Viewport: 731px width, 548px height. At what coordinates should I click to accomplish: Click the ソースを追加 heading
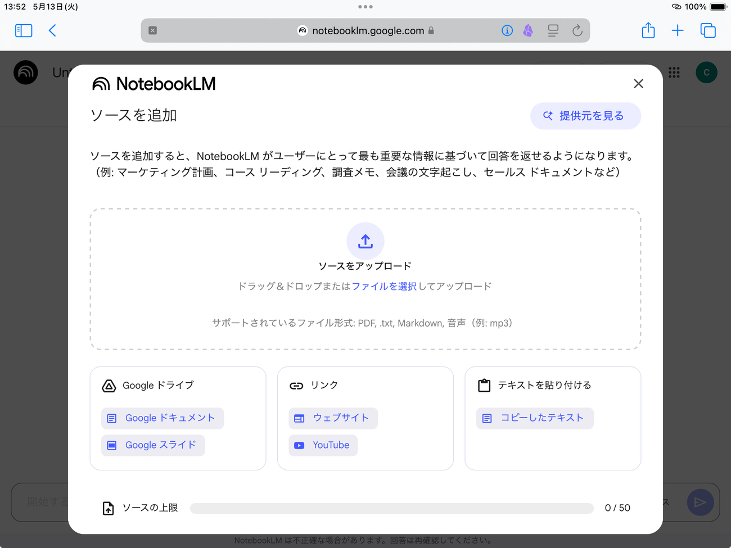click(x=134, y=115)
